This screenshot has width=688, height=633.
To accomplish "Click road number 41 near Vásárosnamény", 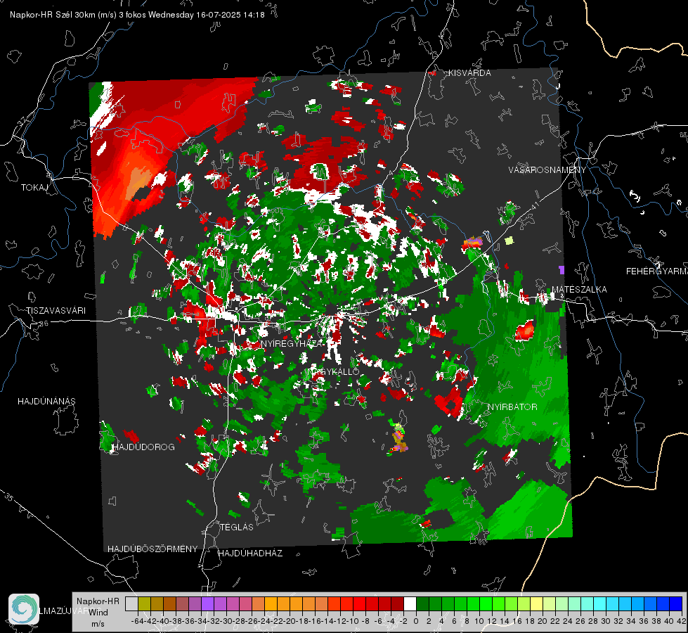I will [535, 205].
